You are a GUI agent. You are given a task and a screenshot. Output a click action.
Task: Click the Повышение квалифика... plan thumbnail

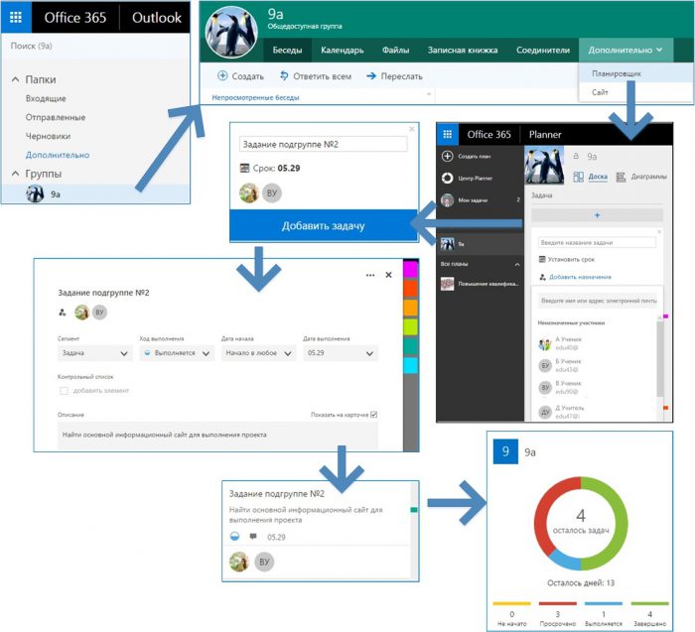tap(447, 284)
